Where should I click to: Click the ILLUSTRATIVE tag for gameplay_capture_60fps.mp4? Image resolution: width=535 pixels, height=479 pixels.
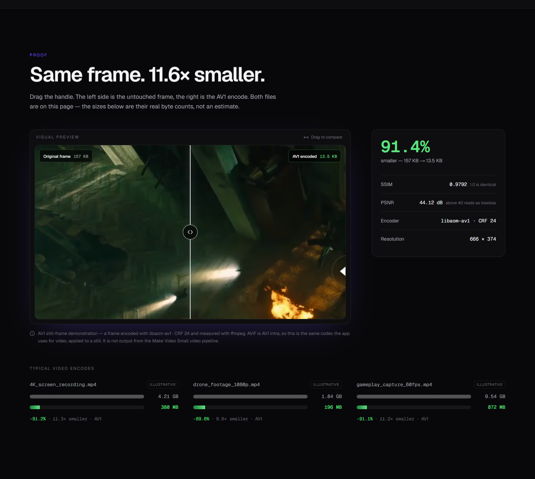[x=490, y=385]
